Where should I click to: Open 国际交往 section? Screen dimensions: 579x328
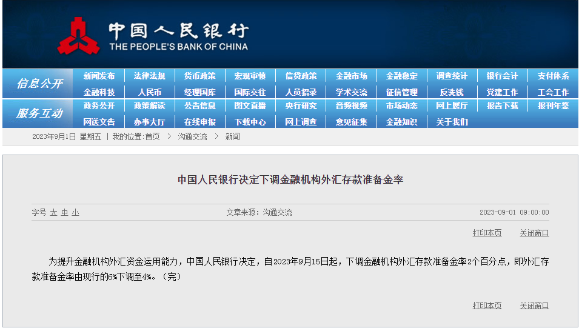click(250, 92)
